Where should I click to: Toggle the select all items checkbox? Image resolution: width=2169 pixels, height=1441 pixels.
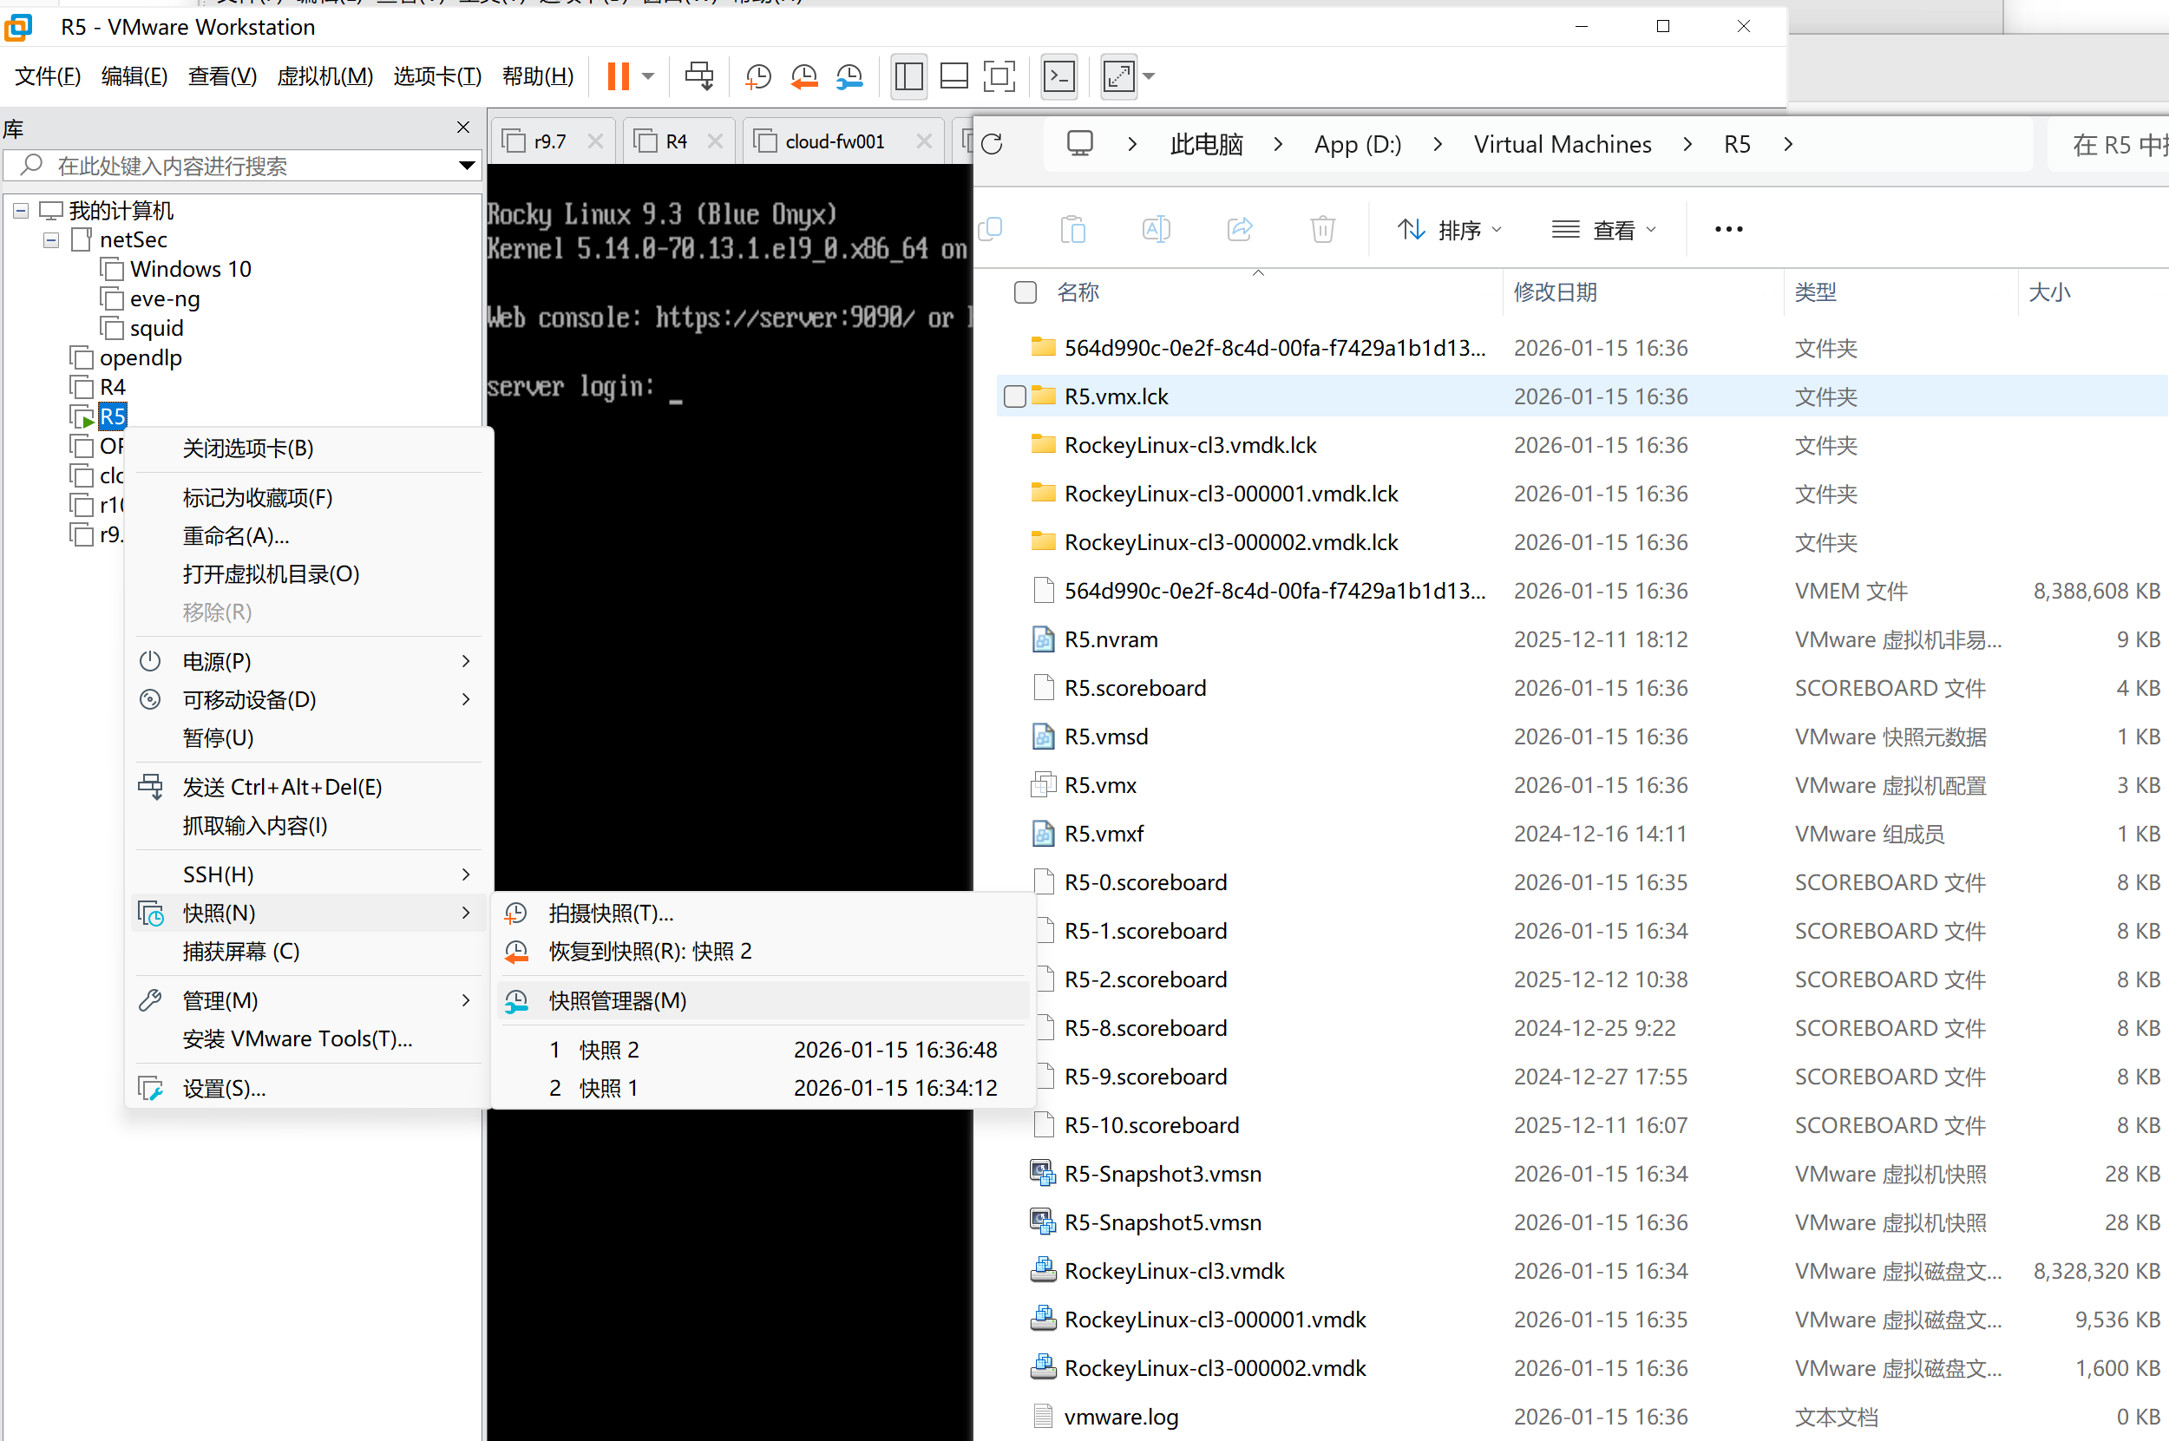pos(1025,292)
